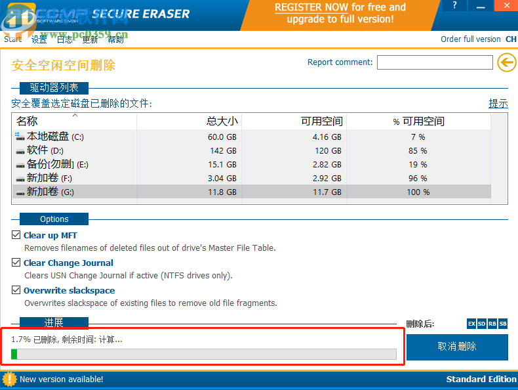This screenshot has width=518, height=390.
Task: Select the SB after-deletion icon
Action: pos(503,324)
